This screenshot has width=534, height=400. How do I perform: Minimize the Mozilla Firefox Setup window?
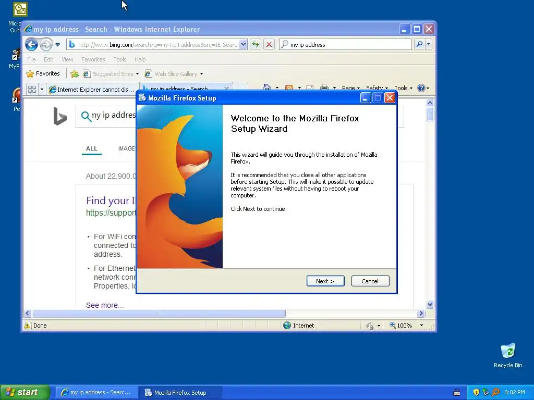coord(366,98)
